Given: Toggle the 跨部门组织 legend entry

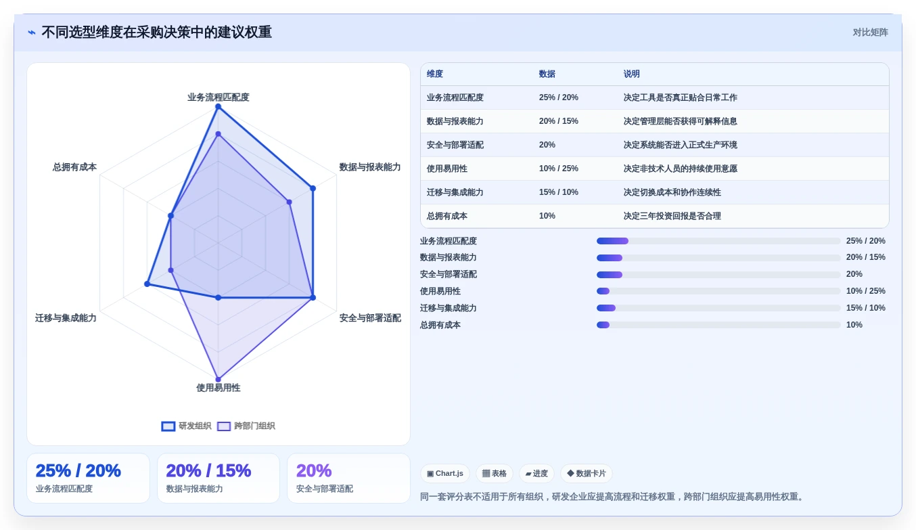Looking at the screenshot, I should point(246,426).
